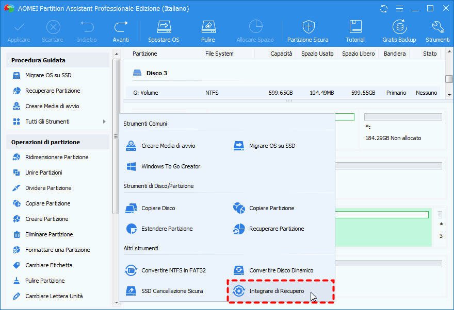
Task: Open Spostare OS tool
Action: [x=164, y=31]
